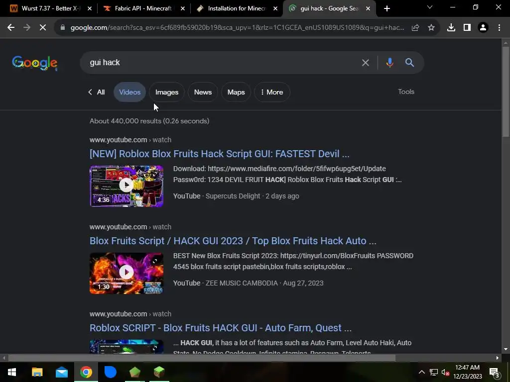Click the Chrome taskbar icon
The height and width of the screenshot is (382, 510).
[86, 372]
